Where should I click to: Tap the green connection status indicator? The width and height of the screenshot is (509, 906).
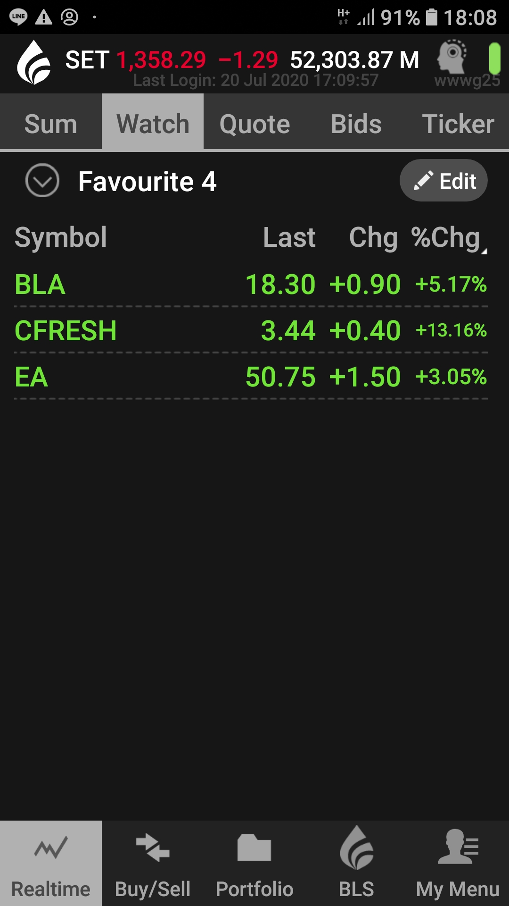[494, 59]
